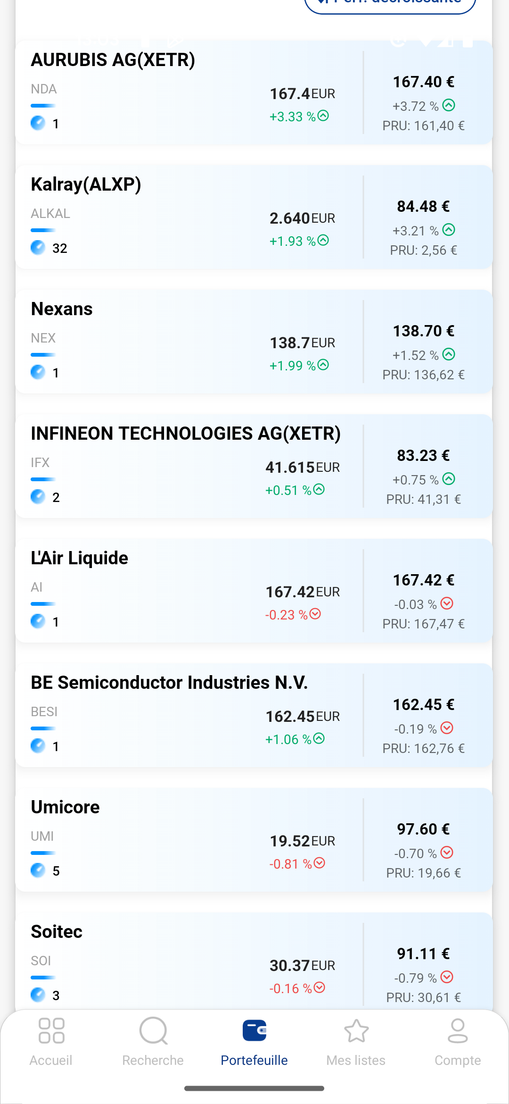The width and height of the screenshot is (509, 1104).
Task: Switch to the Mes listes tab label
Action: (356, 1060)
